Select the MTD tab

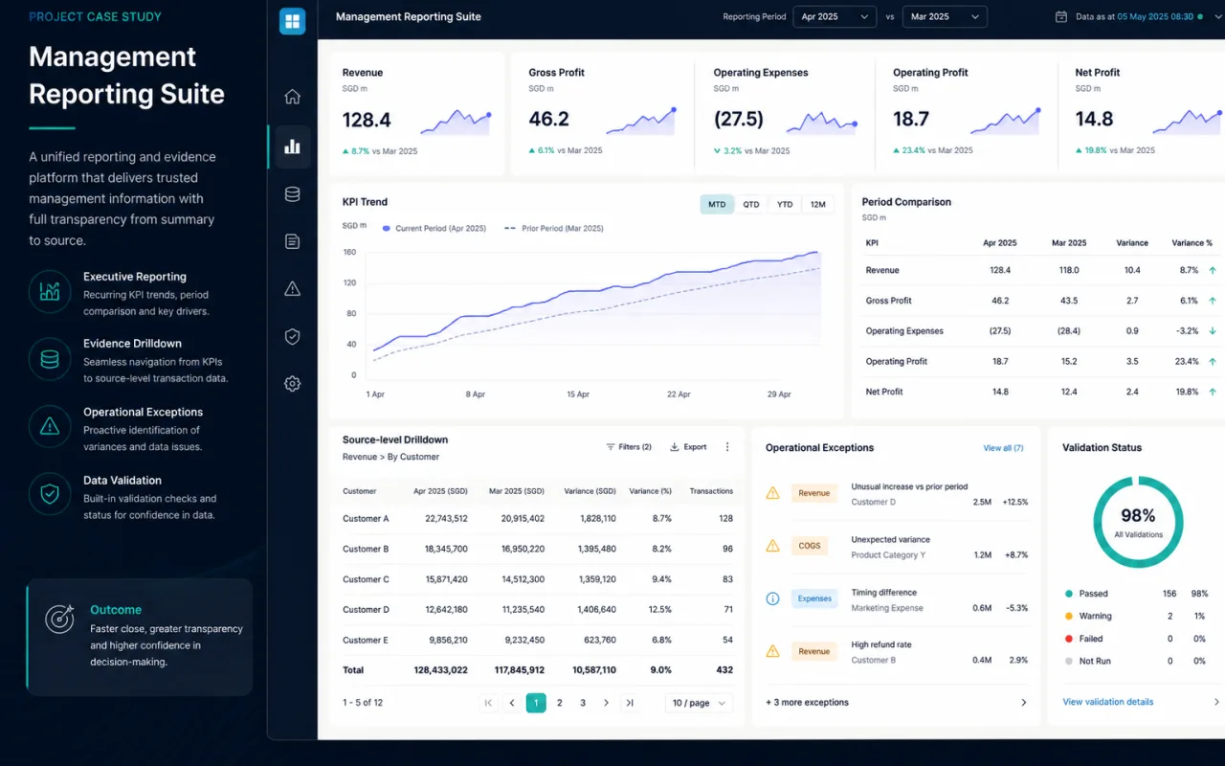pyautogui.click(x=717, y=204)
